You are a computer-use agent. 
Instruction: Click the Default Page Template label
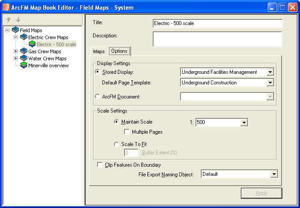[x=127, y=83]
